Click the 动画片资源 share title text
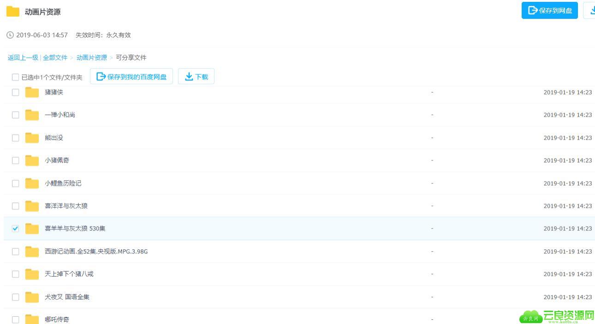The height and width of the screenshot is (324, 595). pos(43,12)
